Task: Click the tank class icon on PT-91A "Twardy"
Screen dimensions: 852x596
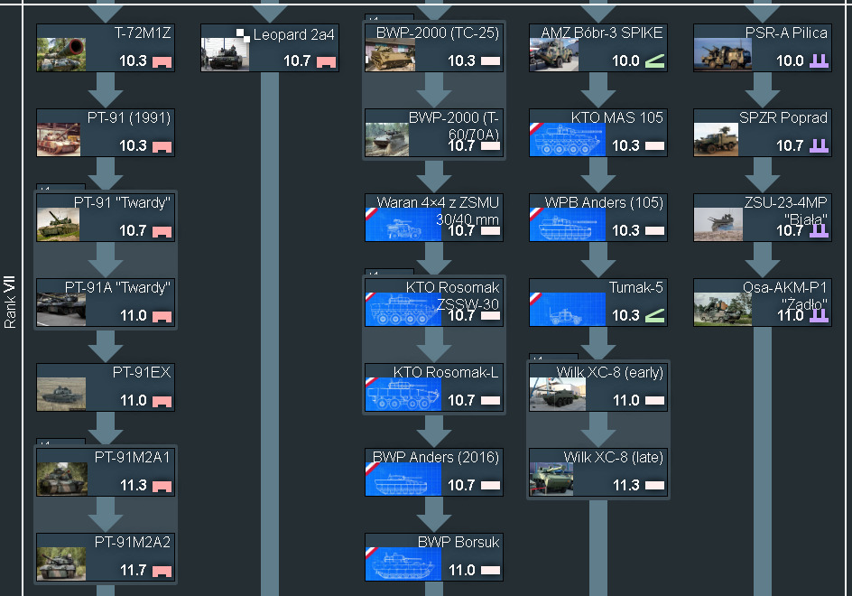Action: point(162,316)
